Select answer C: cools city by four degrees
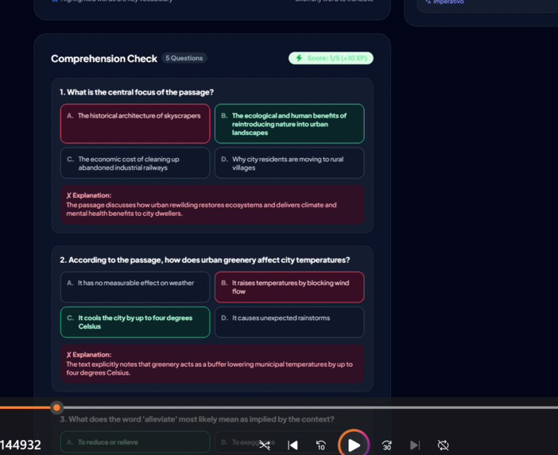558x455 pixels. pyautogui.click(x=135, y=322)
